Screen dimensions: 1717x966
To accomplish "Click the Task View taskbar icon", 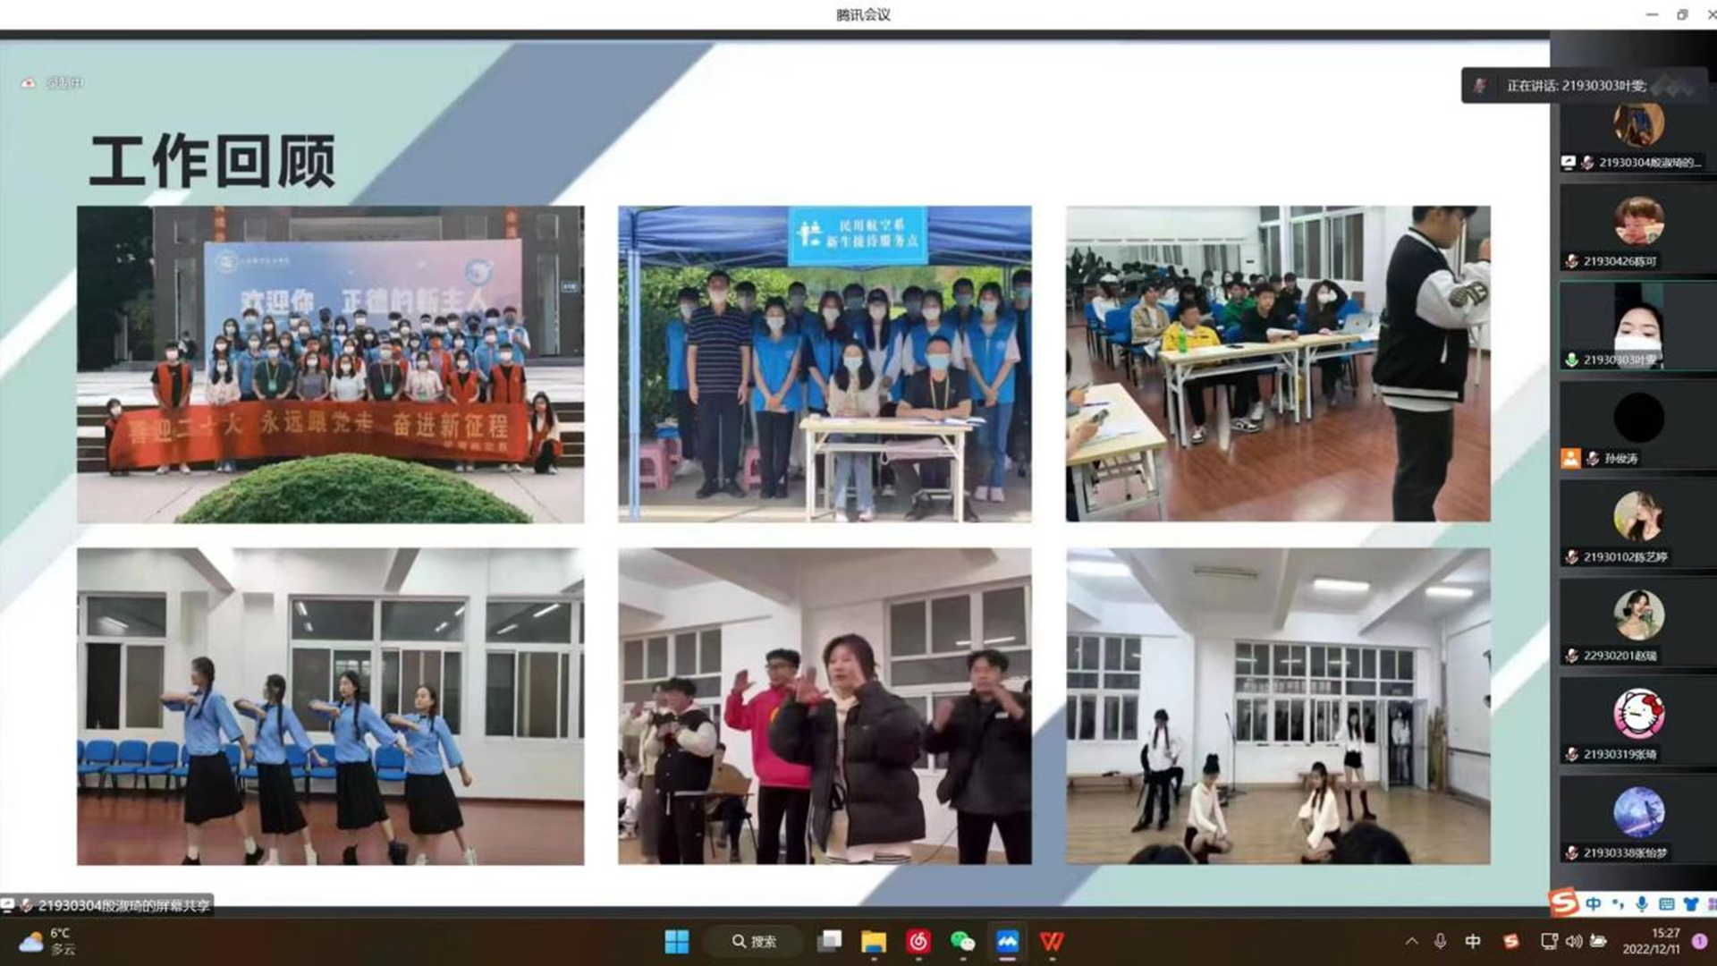I will point(830,941).
